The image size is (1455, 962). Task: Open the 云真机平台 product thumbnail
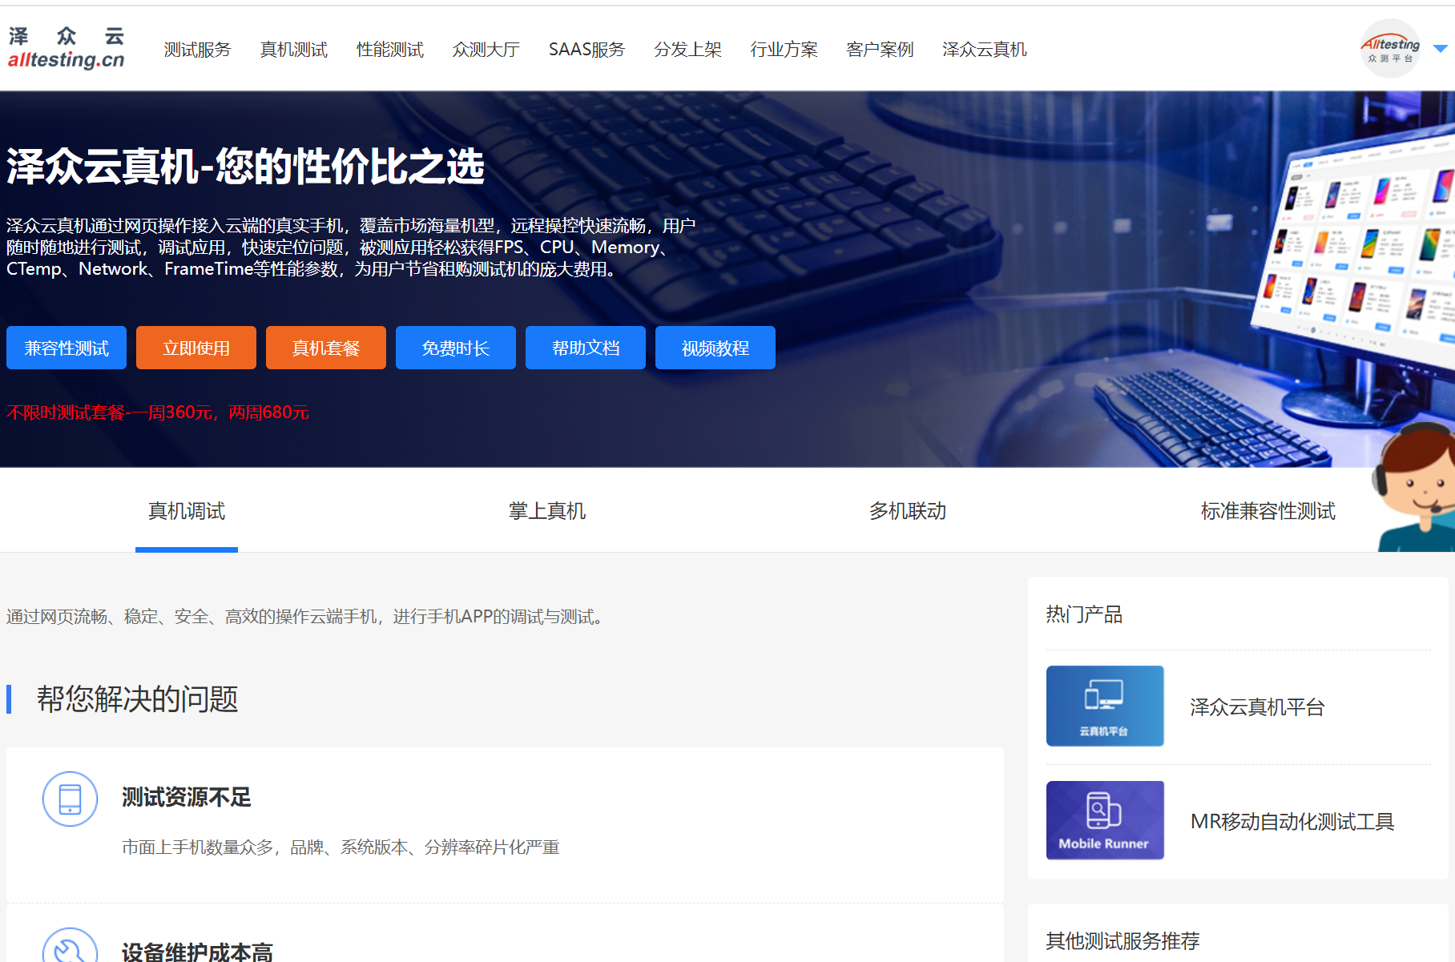[x=1105, y=706]
